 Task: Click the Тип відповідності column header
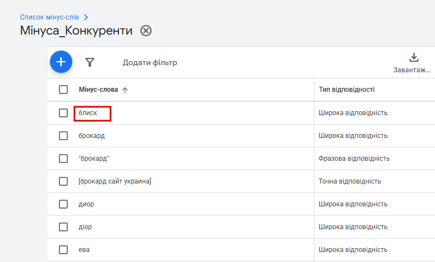(347, 90)
